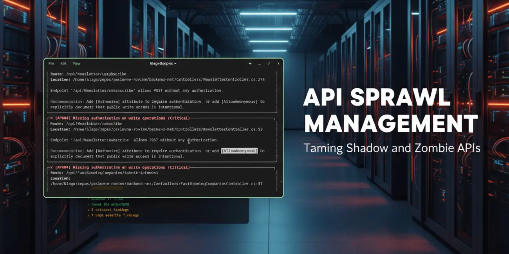Click the warning triangle beside '3 critical findings'
The image size is (509, 254).
click(88, 210)
